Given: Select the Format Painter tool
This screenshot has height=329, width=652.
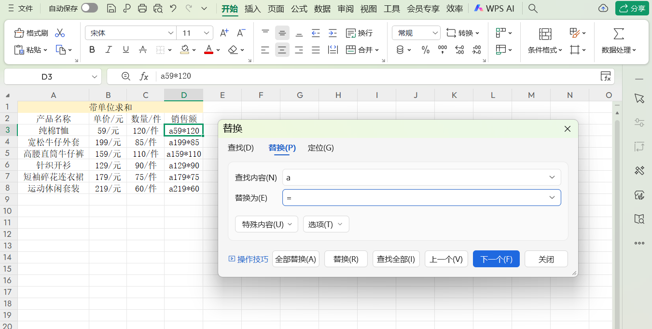Looking at the screenshot, I should [30, 32].
